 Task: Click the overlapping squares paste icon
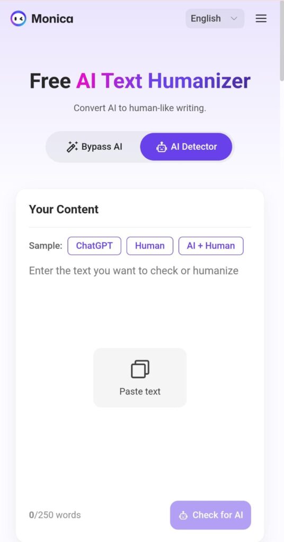point(140,369)
